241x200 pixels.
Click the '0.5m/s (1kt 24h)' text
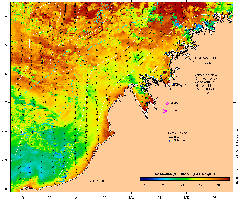click(x=206, y=89)
